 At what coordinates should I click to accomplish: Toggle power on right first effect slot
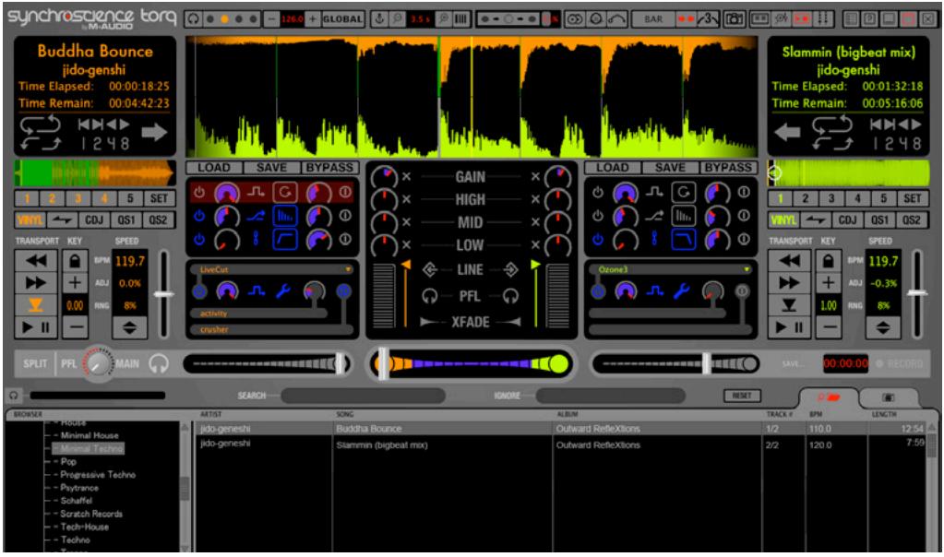tap(598, 193)
